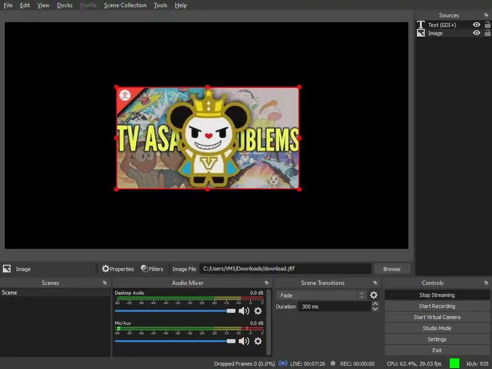Image resolution: width=492 pixels, height=369 pixels.
Task: Click Stop Streaming button
Action: (437, 295)
